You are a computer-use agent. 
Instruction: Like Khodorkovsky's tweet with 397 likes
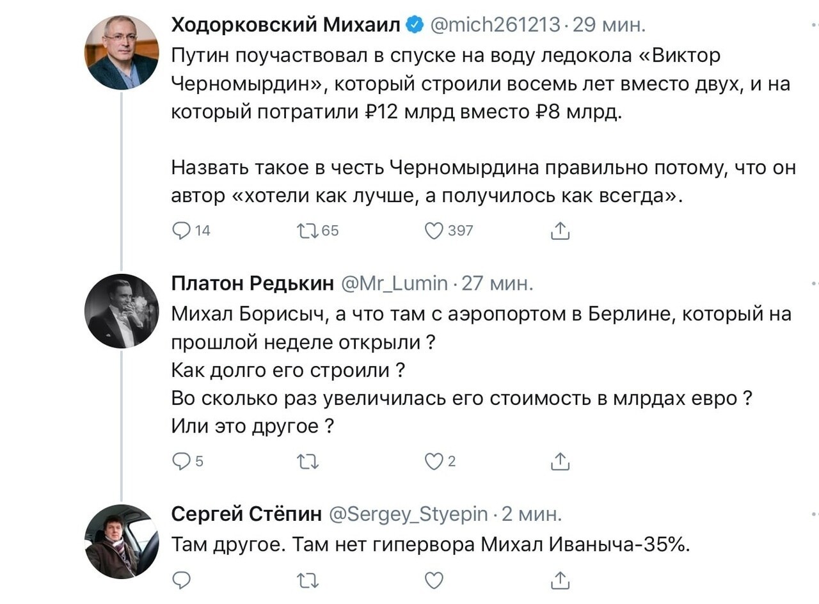[x=449, y=230]
